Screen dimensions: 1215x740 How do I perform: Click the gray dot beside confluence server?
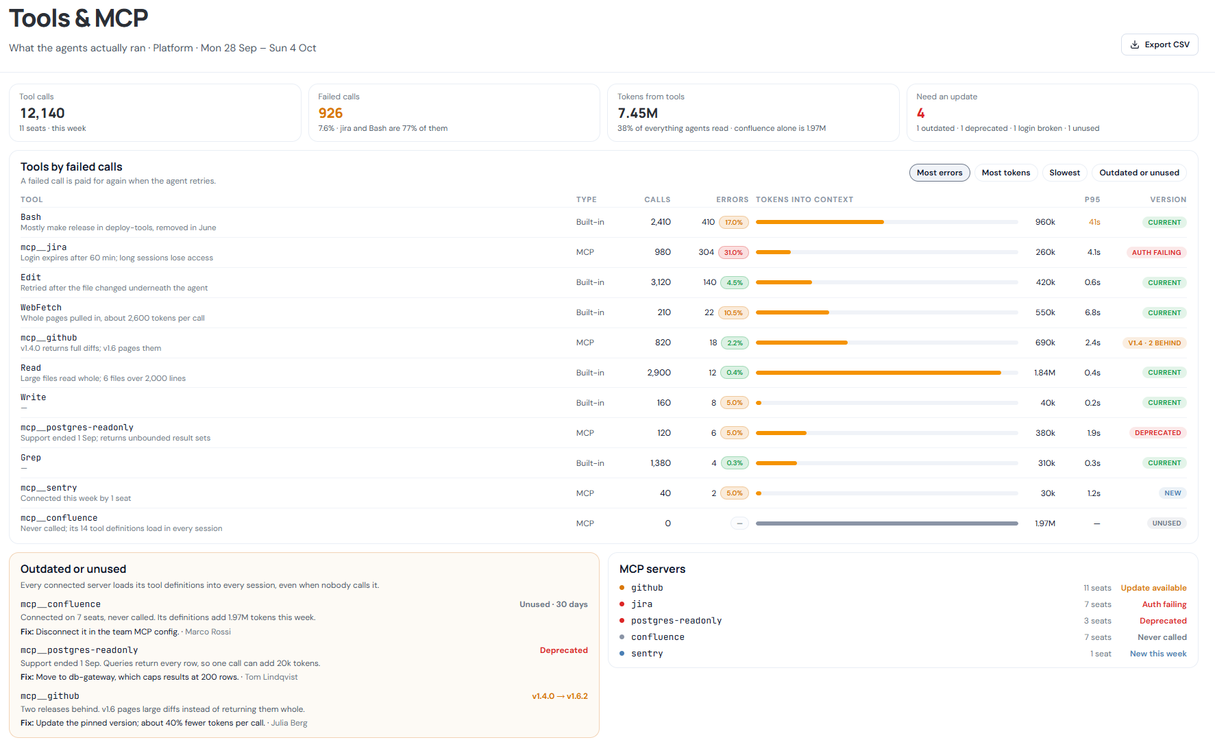coord(622,637)
